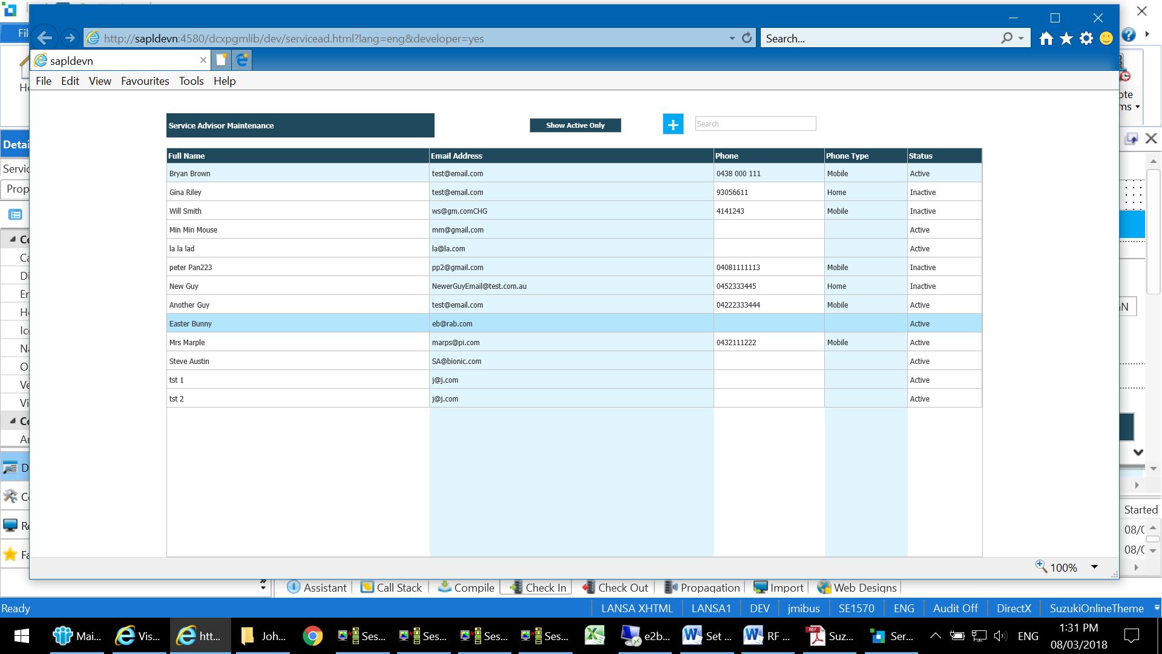This screenshot has height=654, width=1162.
Task: Open the Tools menu
Action: (191, 81)
